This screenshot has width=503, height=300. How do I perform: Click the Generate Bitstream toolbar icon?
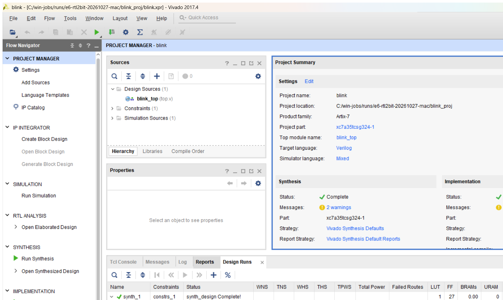(111, 32)
